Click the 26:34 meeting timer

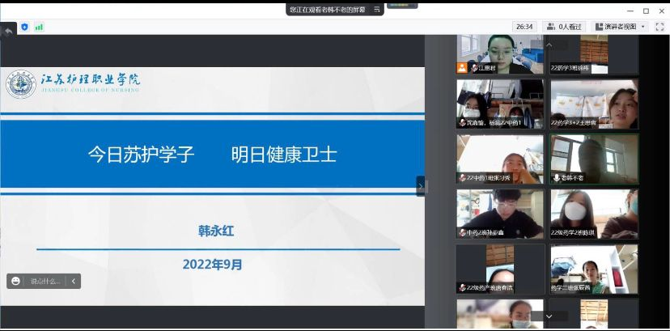coord(524,27)
